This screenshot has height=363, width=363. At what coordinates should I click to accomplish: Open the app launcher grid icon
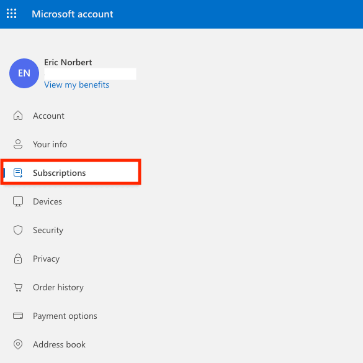coord(11,14)
